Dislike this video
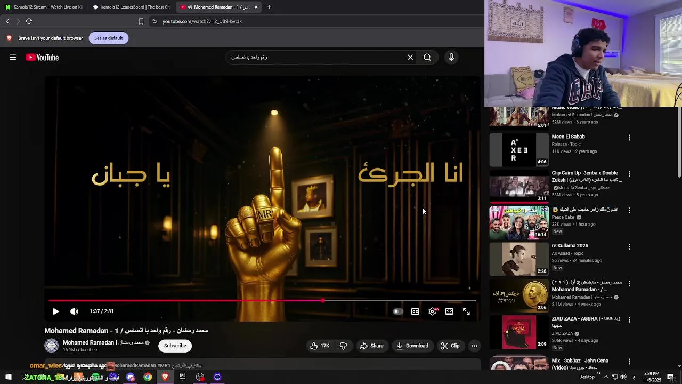682x384 pixels. [x=343, y=346]
